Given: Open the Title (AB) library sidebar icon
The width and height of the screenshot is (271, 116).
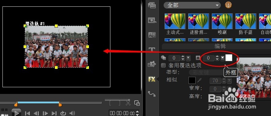Looking at the screenshot, I should tap(152, 35).
